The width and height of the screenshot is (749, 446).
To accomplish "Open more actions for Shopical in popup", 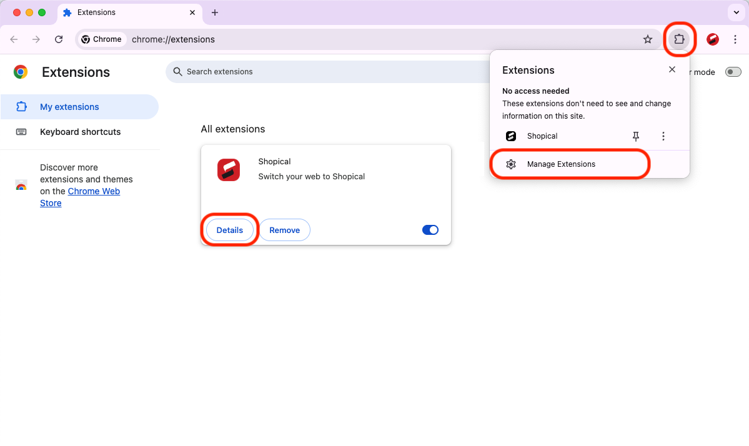I will click(663, 137).
